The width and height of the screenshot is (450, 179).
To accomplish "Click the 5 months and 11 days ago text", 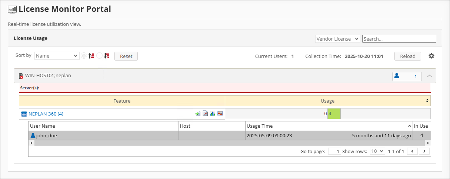I will [381, 135].
